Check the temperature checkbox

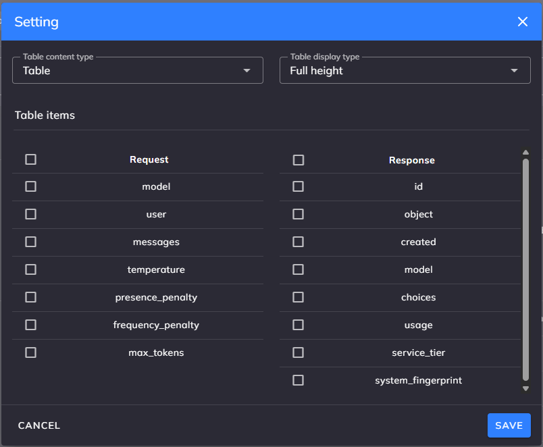tap(31, 269)
